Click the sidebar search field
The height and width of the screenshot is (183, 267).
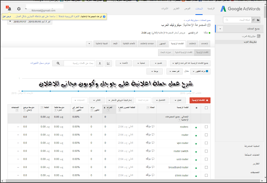point(237,20)
